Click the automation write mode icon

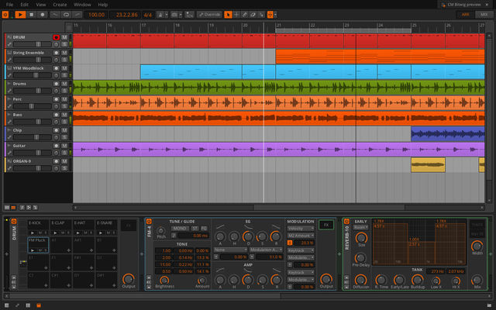(x=189, y=15)
